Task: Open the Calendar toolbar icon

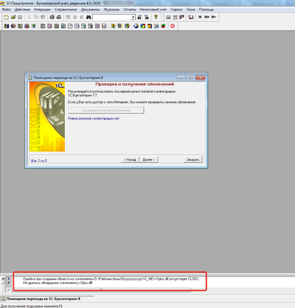Action: point(175,17)
